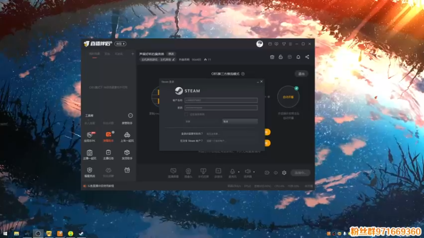Screen dimensions: 424x238
Task: Open the 发货助手 box tool
Action: coord(127,154)
